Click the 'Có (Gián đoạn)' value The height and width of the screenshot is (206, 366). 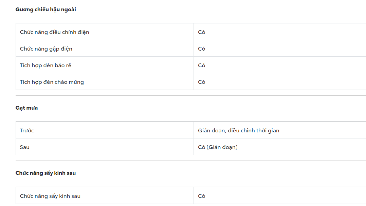218,147
